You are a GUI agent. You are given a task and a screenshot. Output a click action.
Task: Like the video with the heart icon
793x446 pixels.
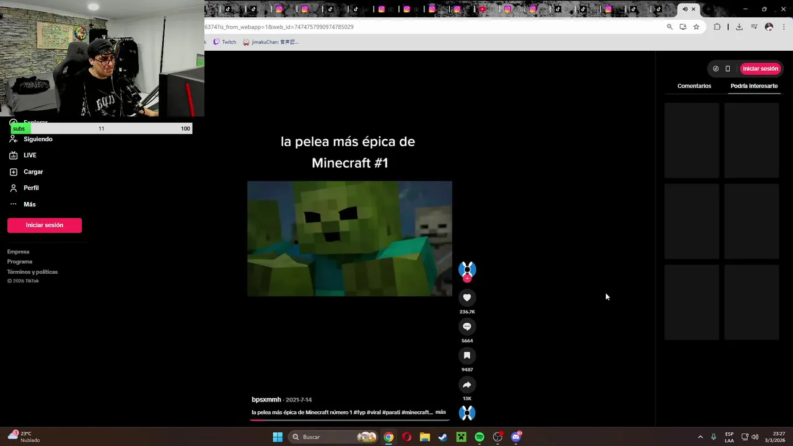tap(467, 297)
